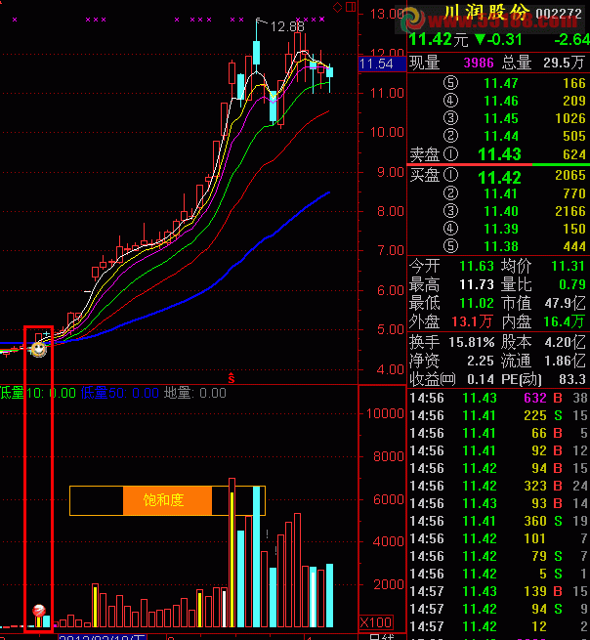Screen dimensions: 590x640
Task: Click the split-window square icon above chart
Action: [351, 7]
